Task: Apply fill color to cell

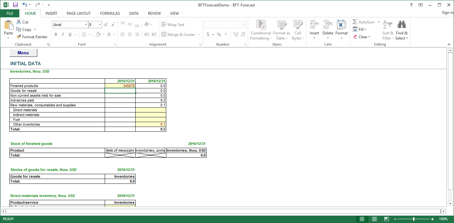Action: click(98, 34)
